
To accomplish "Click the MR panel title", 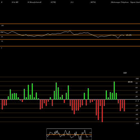I will (125, 73).
